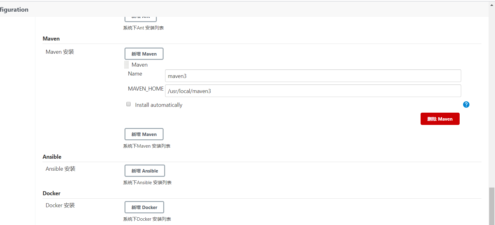Enable the Install automatically checkbox
This screenshot has height=225, width=495.
[128, 104]
